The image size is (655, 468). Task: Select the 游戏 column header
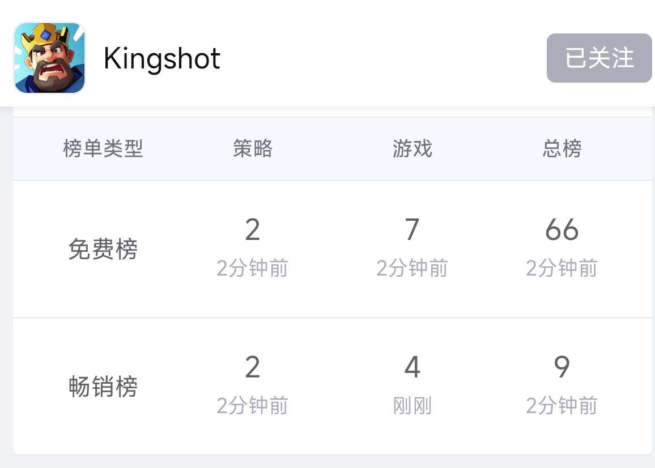click(x=412, y=148)
